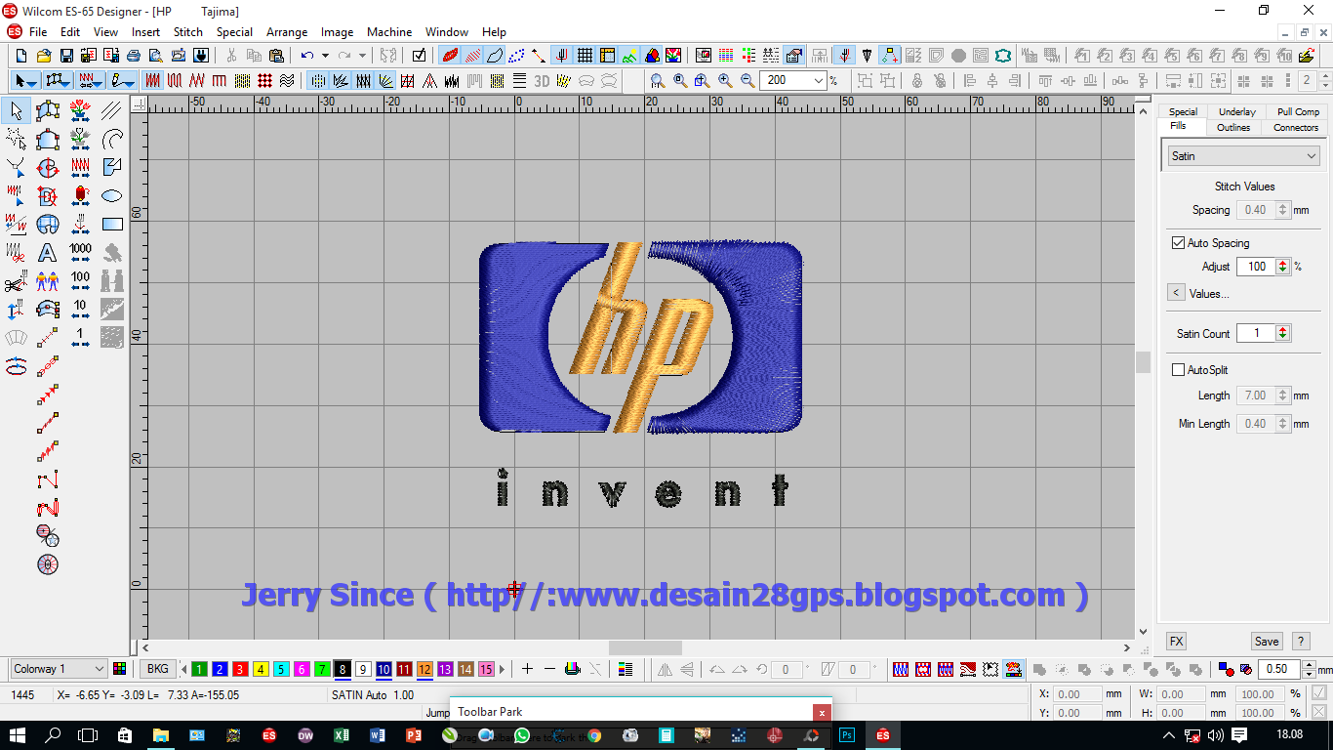
Task: Open the Satin fill type dropdown
Action: coord(1243,155)
